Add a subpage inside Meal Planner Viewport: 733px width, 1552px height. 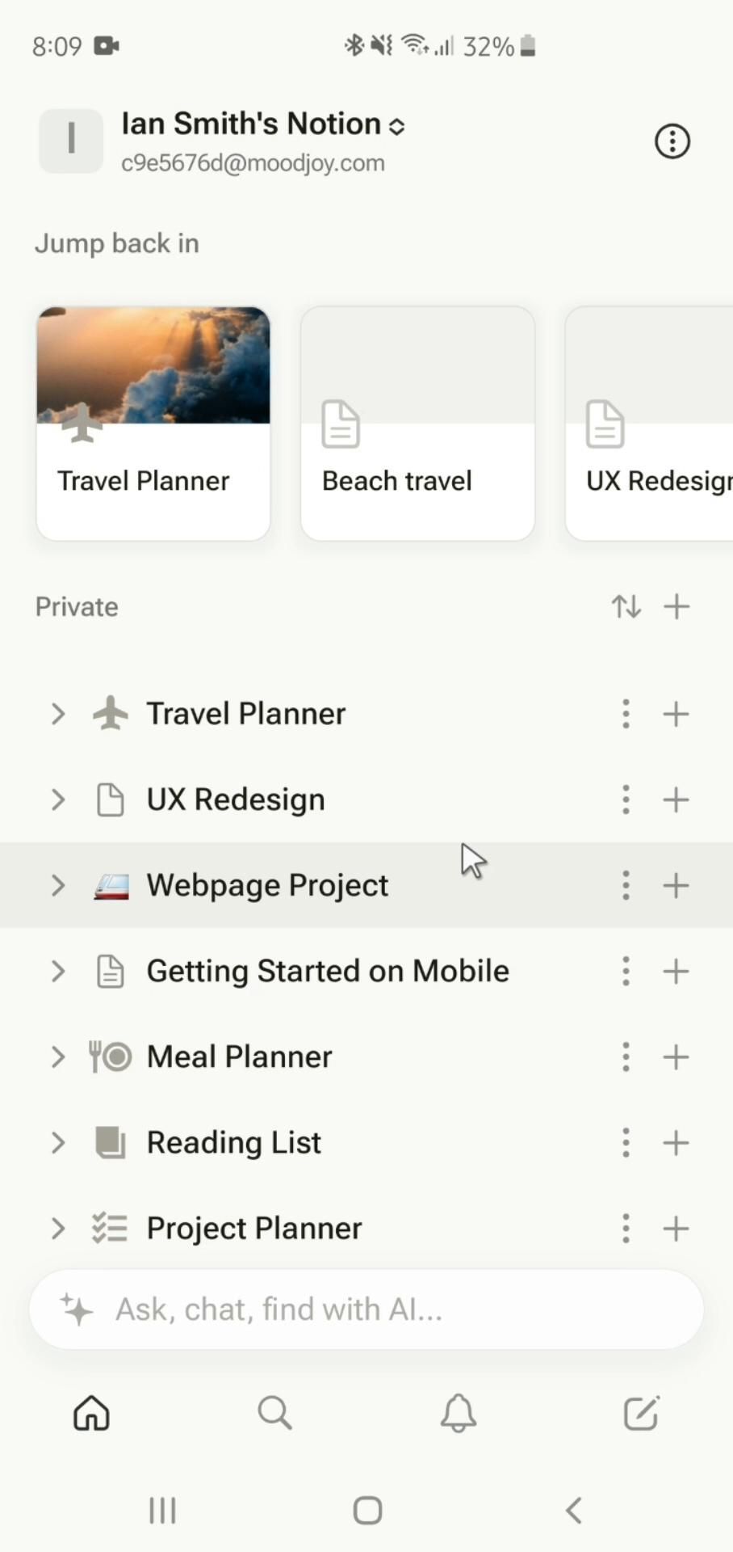[676, 1056]
